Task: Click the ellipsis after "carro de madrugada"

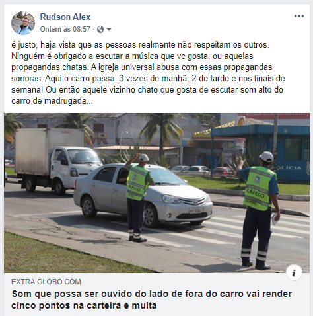Action: pyautogui.click(x=90, y=101)
